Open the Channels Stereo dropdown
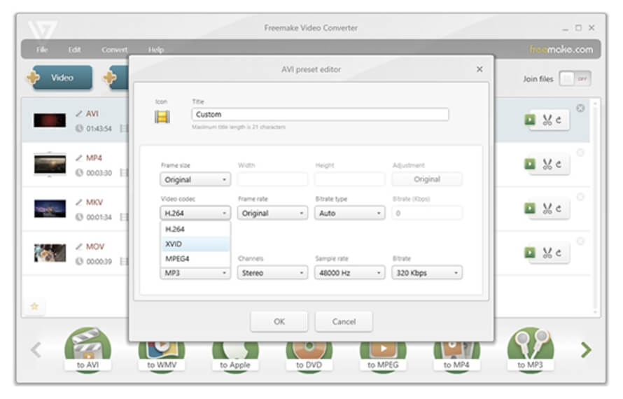Screen dimensions: 623x399 (272, 272)
